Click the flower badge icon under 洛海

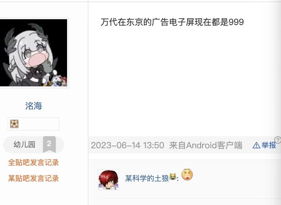tap(14, 124)
